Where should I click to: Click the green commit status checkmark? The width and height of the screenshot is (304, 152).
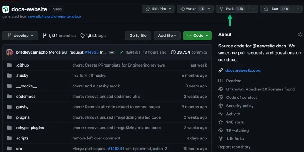click(121, 52)
